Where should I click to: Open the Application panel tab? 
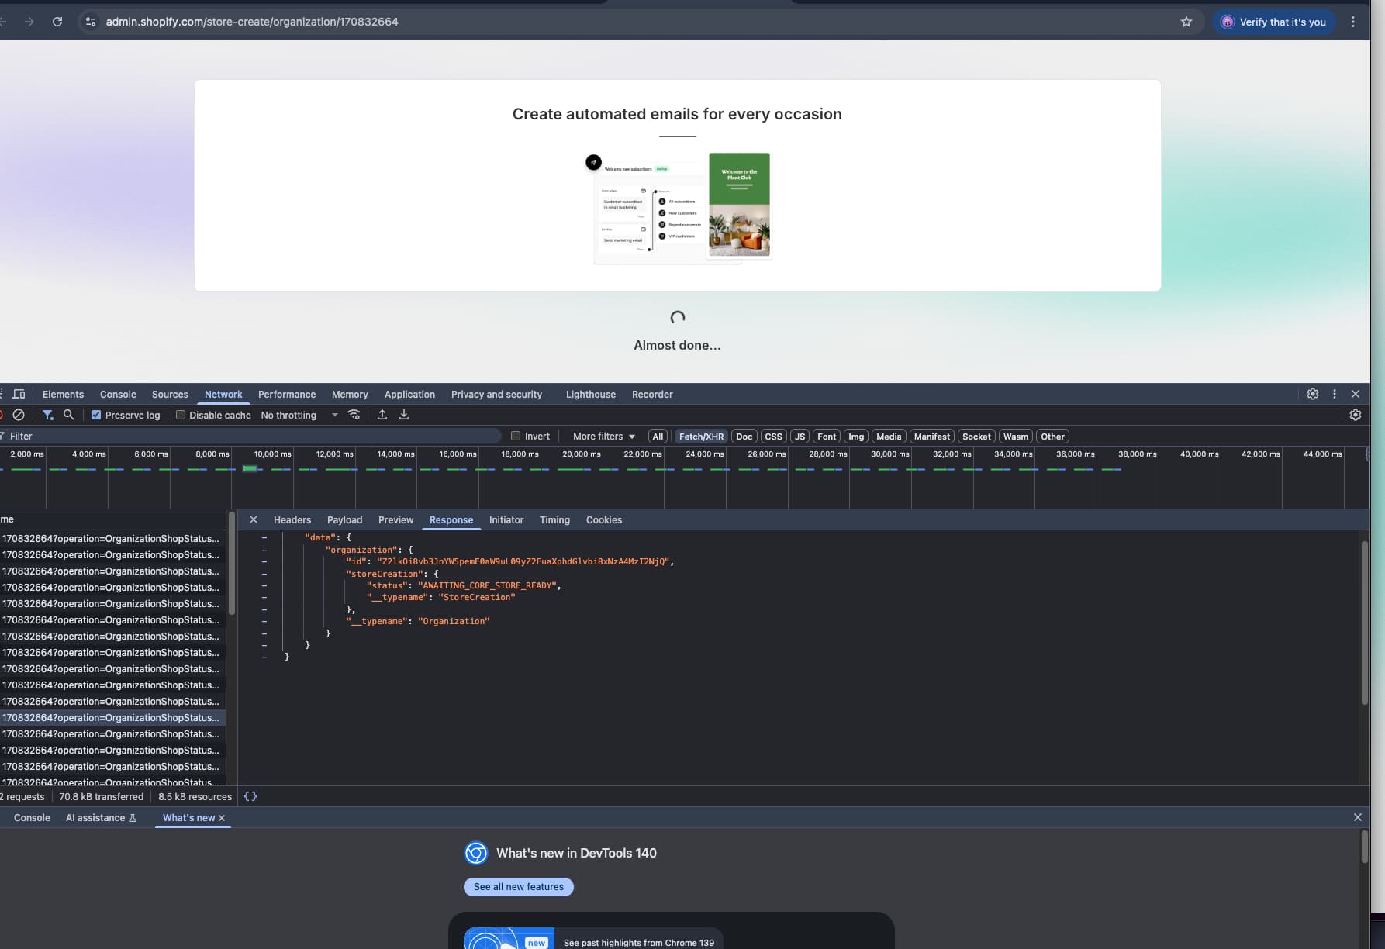point(409,394)
